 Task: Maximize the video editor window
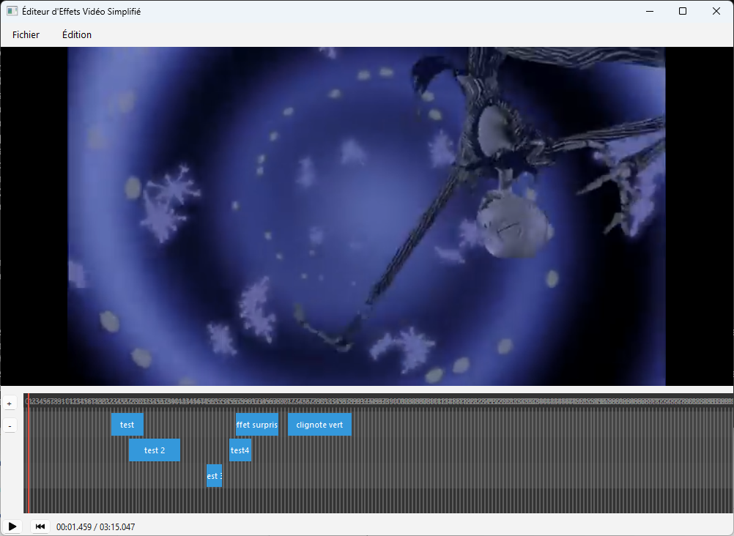pyautogui.click(x=682, y=12)
